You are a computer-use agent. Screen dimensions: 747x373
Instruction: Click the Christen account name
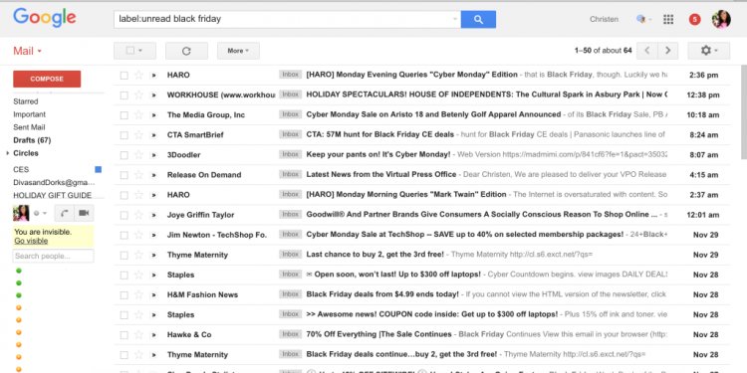click(604, 20)
